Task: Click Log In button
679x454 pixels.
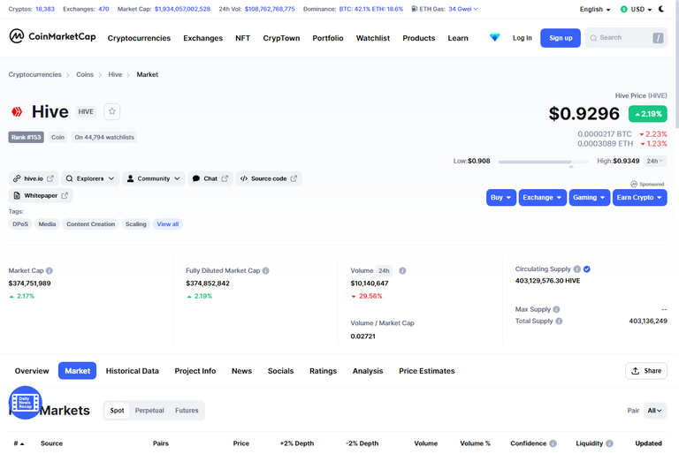Action: click(523, 38)
